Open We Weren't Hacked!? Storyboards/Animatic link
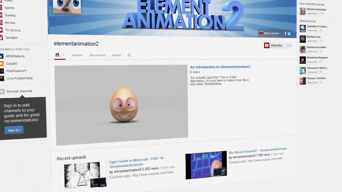This screenshot has height=192, width=342. (258, 150)
